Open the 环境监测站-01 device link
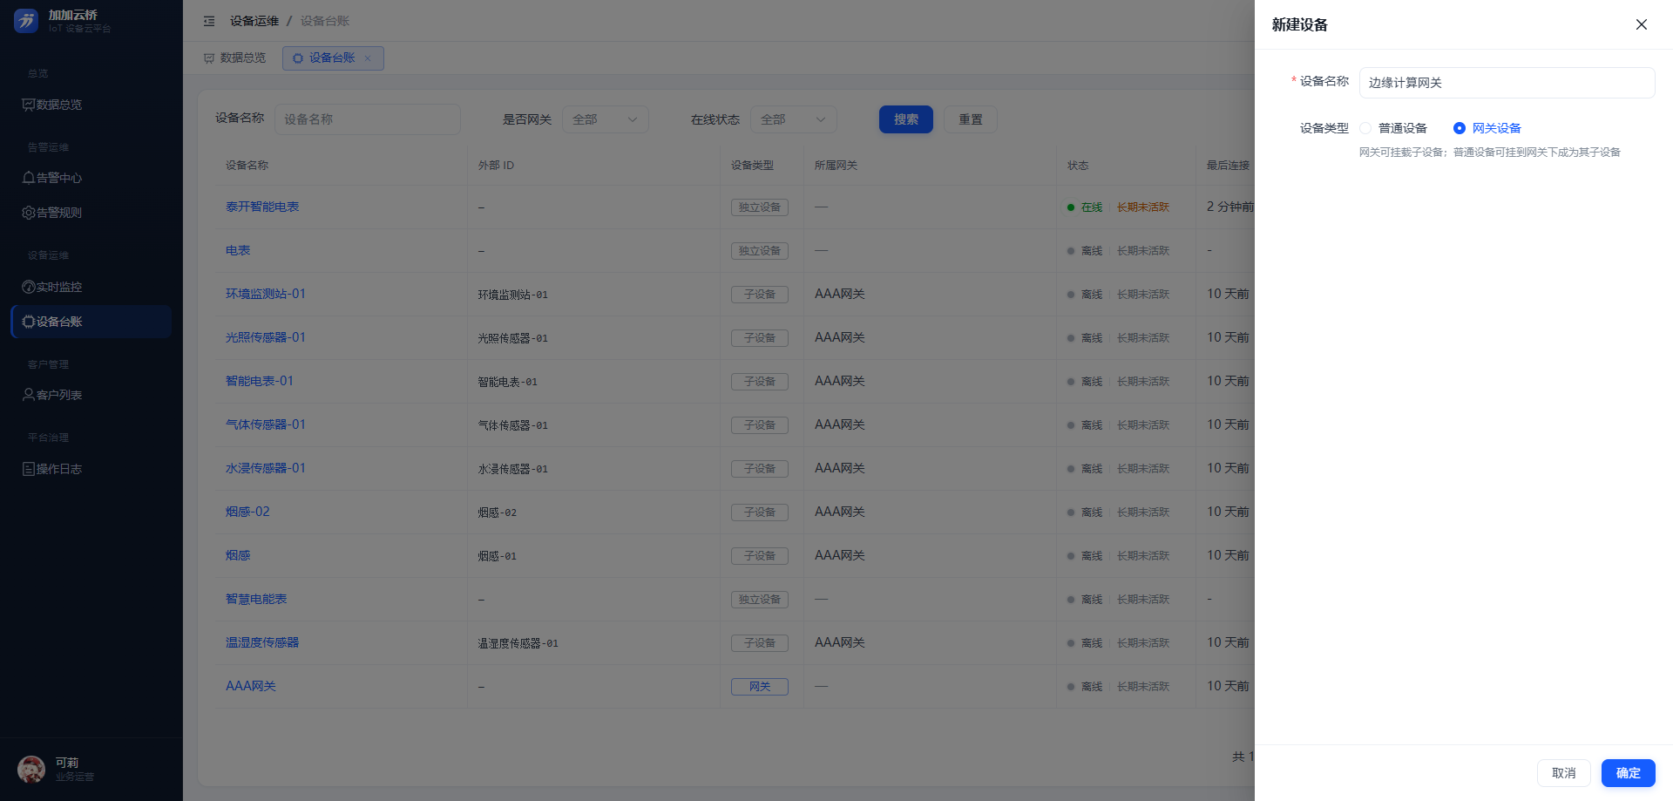Image resolution: width=1673 pixels, height=801 pixels. (266, 294)
